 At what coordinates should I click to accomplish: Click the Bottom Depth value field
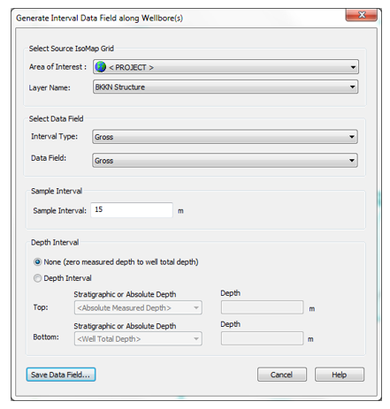pos(262,338)
